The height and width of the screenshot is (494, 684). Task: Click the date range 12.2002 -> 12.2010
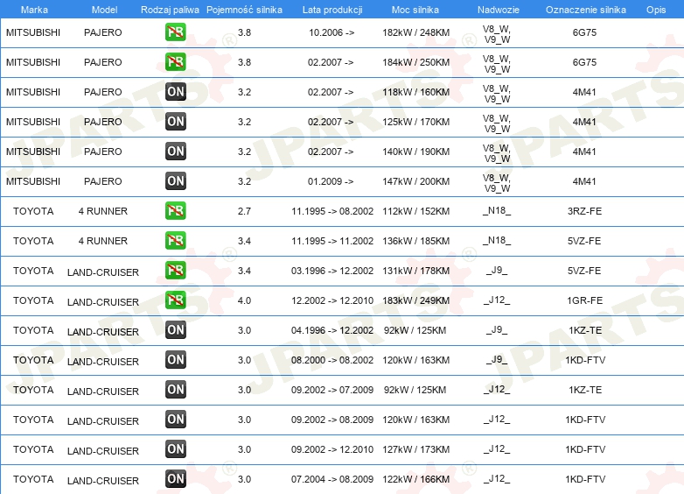(x=332, y=300)
